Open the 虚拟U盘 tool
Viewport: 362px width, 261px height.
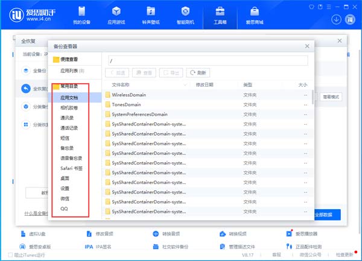click(x=33, y=234)
